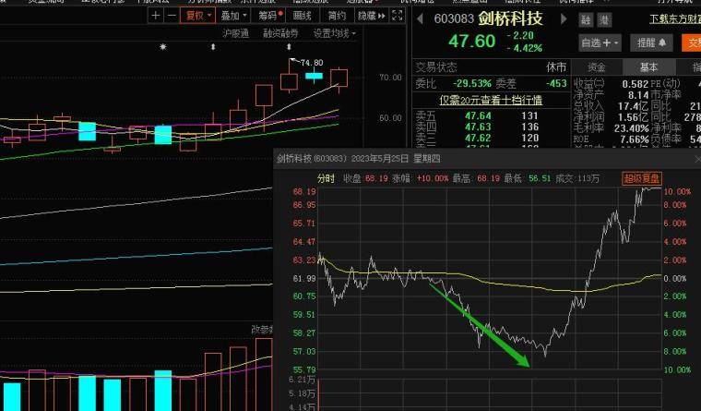Click popup date 2023年5月25日 title
Image resolution: width=701 pixels, height=411 pixels.
tap(380, 159)
